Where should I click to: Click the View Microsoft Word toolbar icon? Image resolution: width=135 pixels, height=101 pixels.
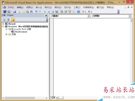(x=5, y=12)
